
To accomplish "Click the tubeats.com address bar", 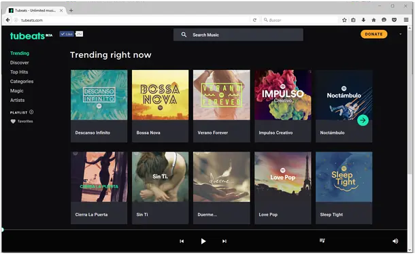I will tap(133, 20).
